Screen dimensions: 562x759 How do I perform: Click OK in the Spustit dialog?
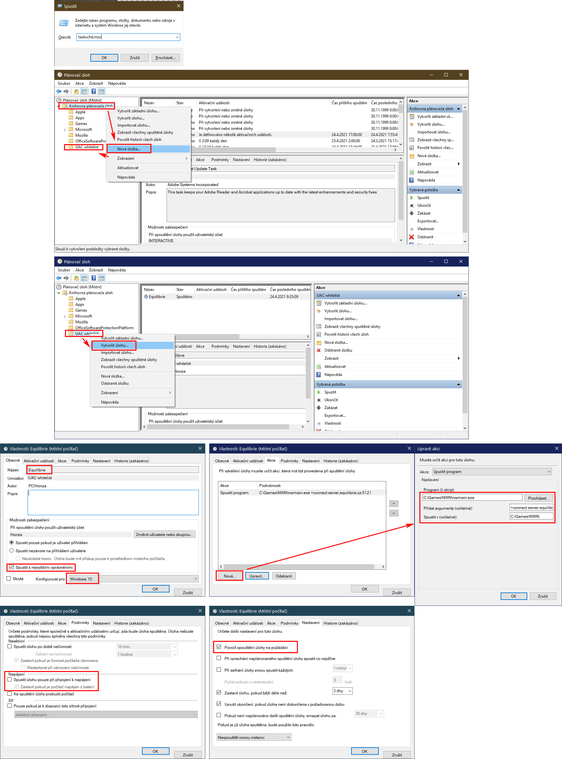pos(104,58)
